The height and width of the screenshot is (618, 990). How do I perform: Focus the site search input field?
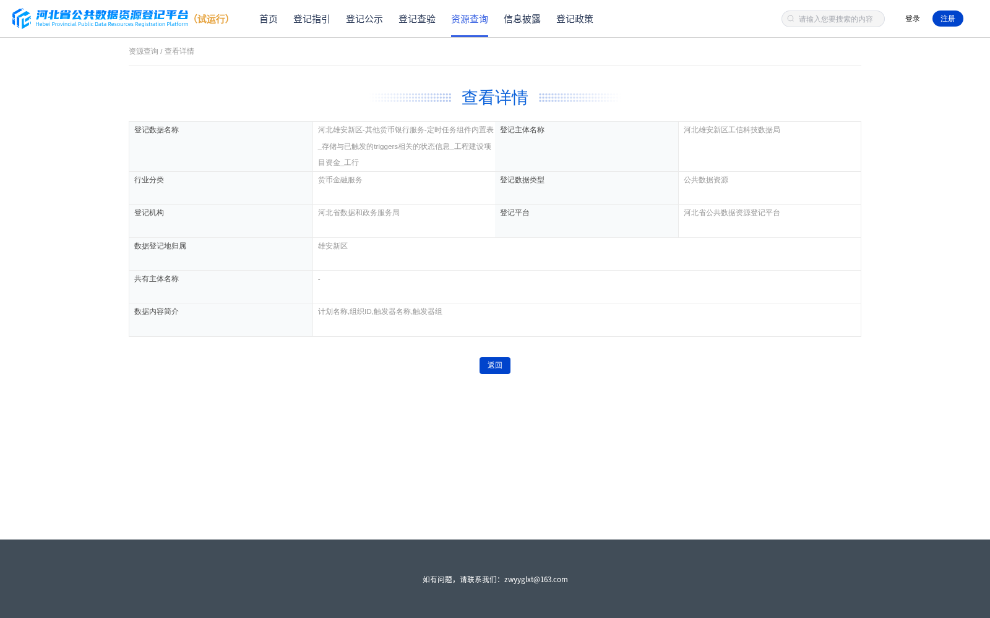point(833,19)
